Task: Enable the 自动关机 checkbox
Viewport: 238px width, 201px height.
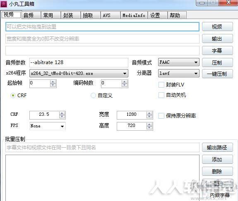Action: click(x=161, y=95)
